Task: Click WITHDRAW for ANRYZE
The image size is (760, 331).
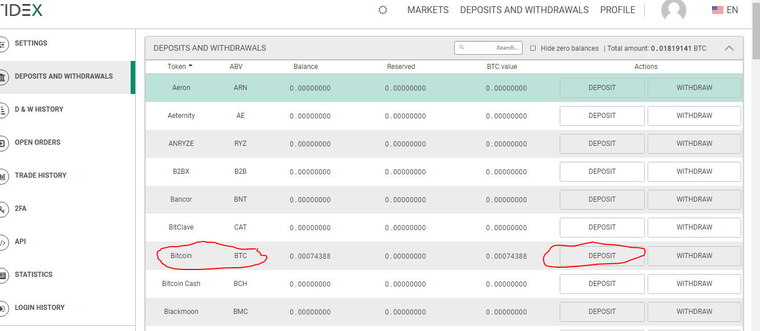Action: point(694,144)
